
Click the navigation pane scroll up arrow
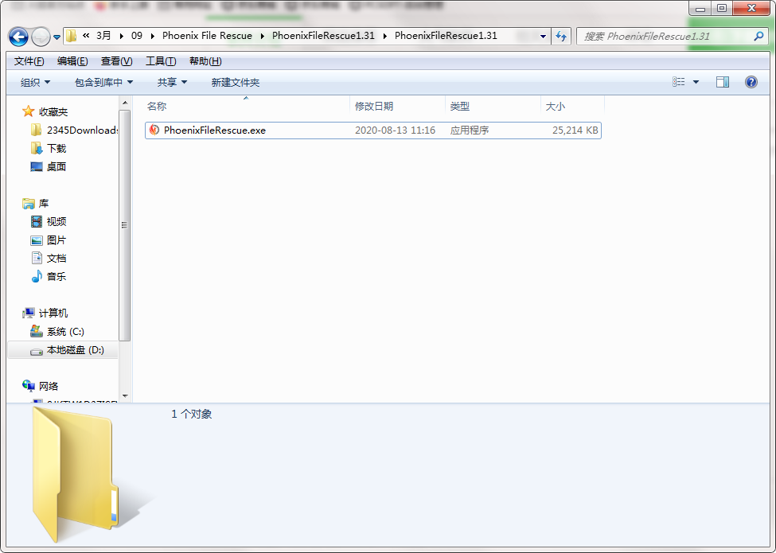125,103
